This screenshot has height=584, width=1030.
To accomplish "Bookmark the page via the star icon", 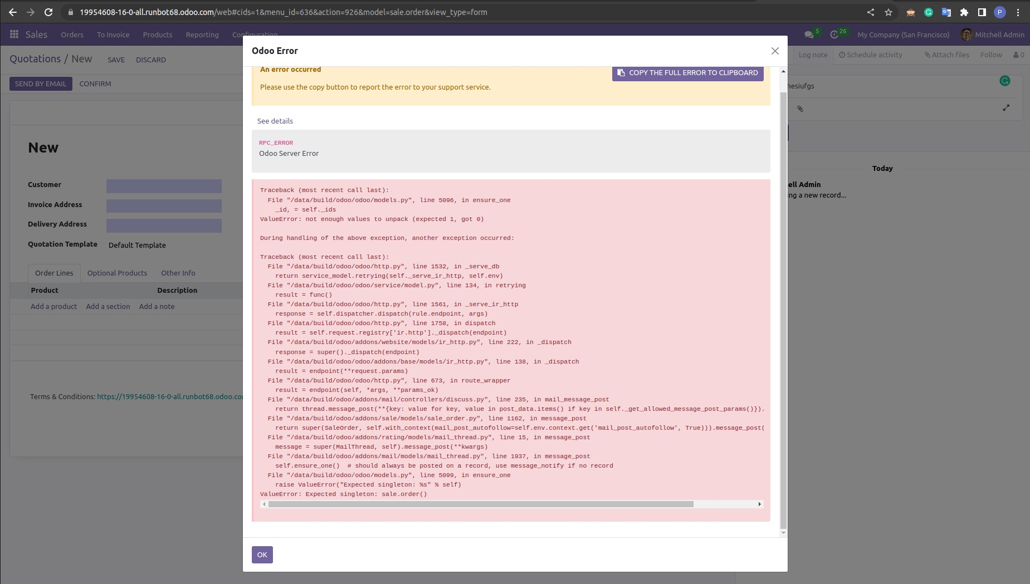I will coord(887,12).
